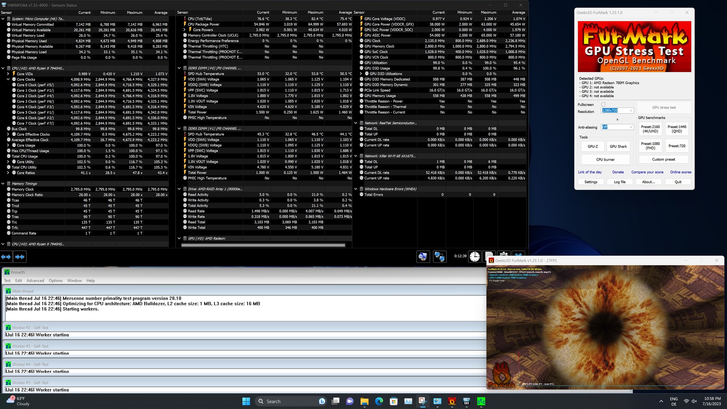Open the Anti-aliasing dropdown
The width and height of the screenshot is (727, 409).
(x=631, y=127)
